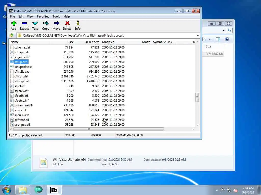Open the Edit menu
The image size is (261, 195).
pos(21,17)
